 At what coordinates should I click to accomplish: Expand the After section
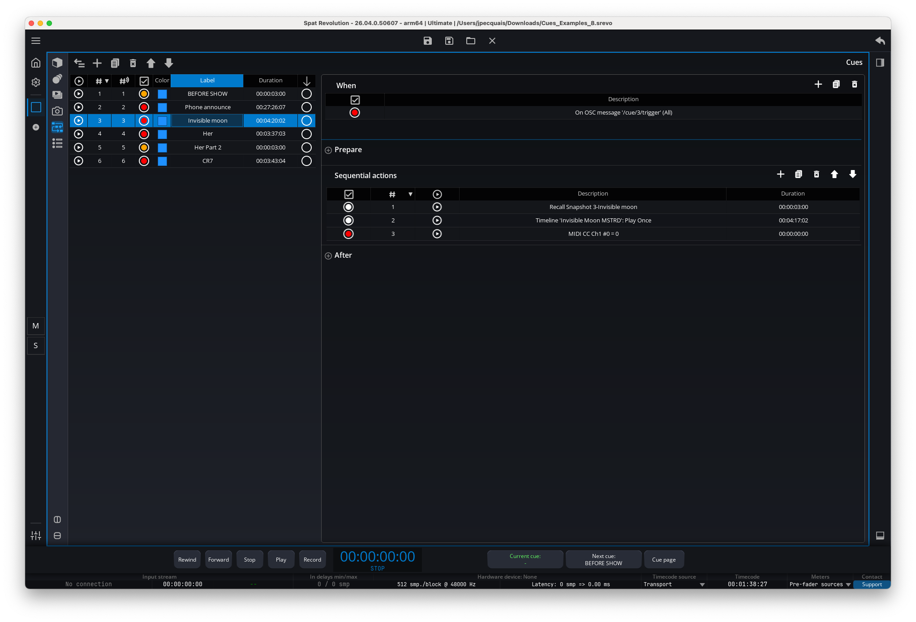(x=328, y=256)
